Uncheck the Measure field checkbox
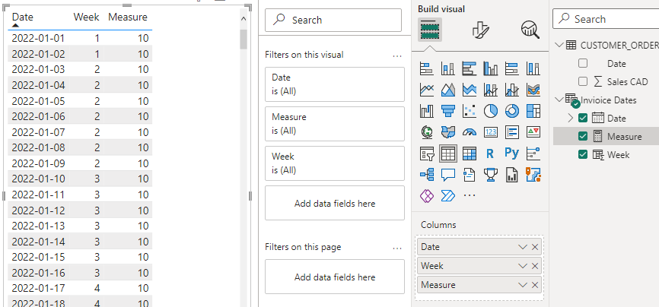The width and height of the screenshot is (659, 307). click(x=582, y=137)
